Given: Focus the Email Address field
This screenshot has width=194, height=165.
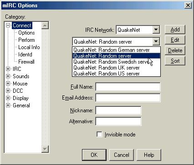Looking at the screenshot, I should coord(128,98).
